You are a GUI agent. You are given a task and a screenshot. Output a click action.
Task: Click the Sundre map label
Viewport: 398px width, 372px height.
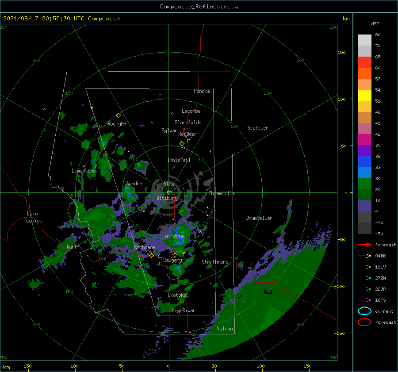click(x=134, y=183)
